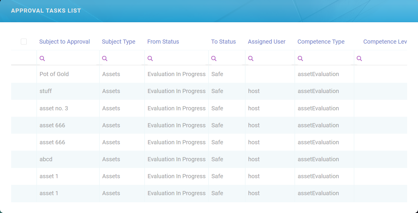Screen dimensions: 418x213
Task: Sort the list by Assigned User
Action: tap(267, 42)
